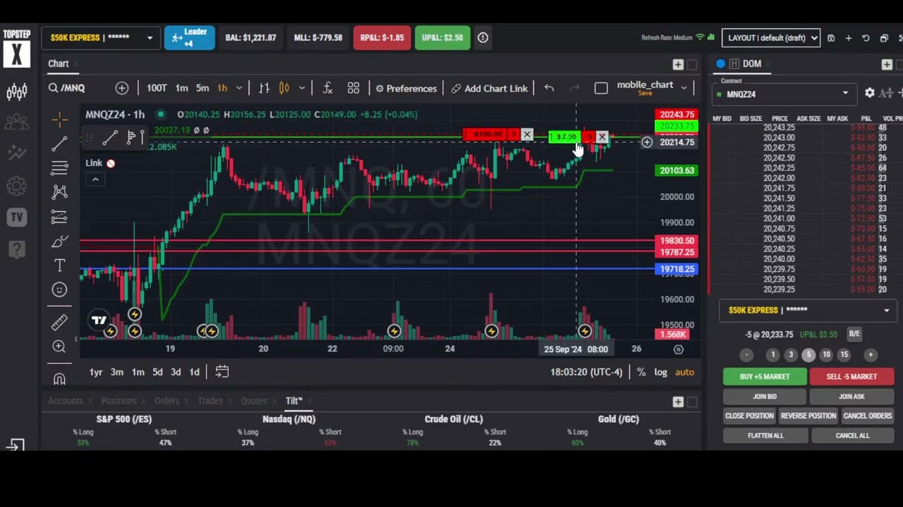
Task: Switch to the Positions tab
Action: pyautogui.click(x=119, y=401)
